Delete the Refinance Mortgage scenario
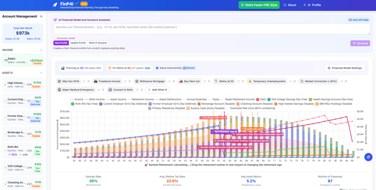This screenshot has width=376, height=190. [173, 81]
